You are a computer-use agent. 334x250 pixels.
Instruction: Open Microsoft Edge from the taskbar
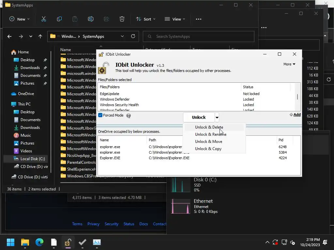point(39,242)
